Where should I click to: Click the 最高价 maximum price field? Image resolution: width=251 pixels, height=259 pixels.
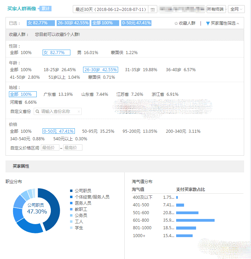tap(72, 148)
